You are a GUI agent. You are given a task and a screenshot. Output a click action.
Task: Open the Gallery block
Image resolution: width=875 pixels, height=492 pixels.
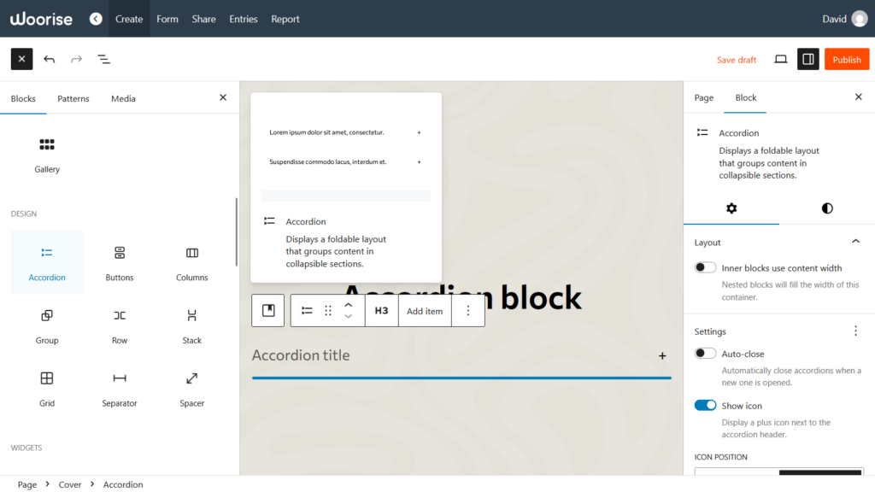click(46, 154)
